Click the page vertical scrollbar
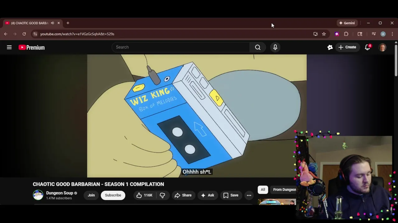 [x=396, y=60]
